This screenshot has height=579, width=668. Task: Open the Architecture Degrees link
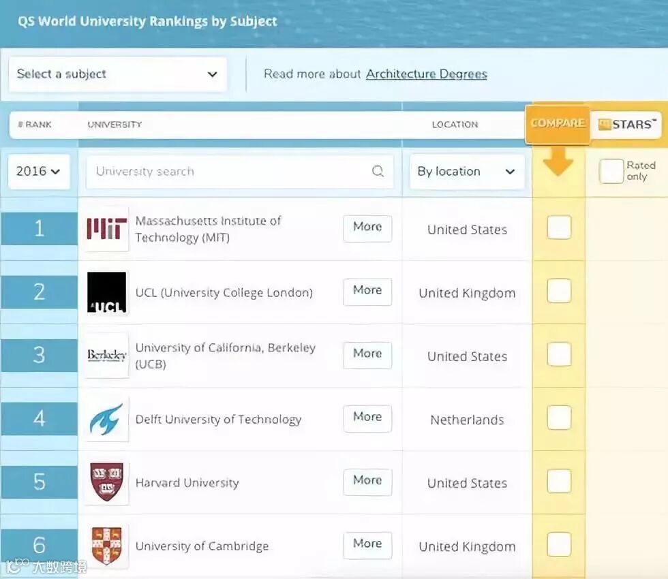tap(427, 74)
